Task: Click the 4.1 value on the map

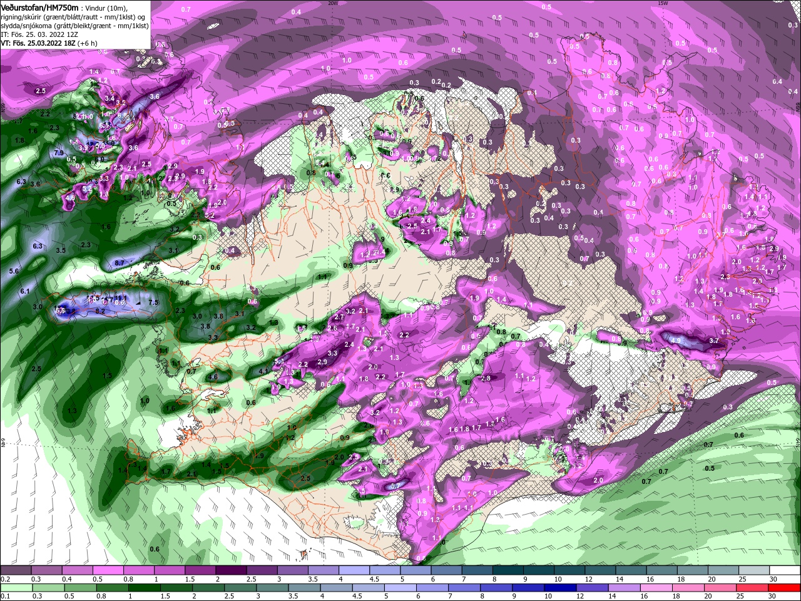Action: pyautogui.click(x=263, y=371)
